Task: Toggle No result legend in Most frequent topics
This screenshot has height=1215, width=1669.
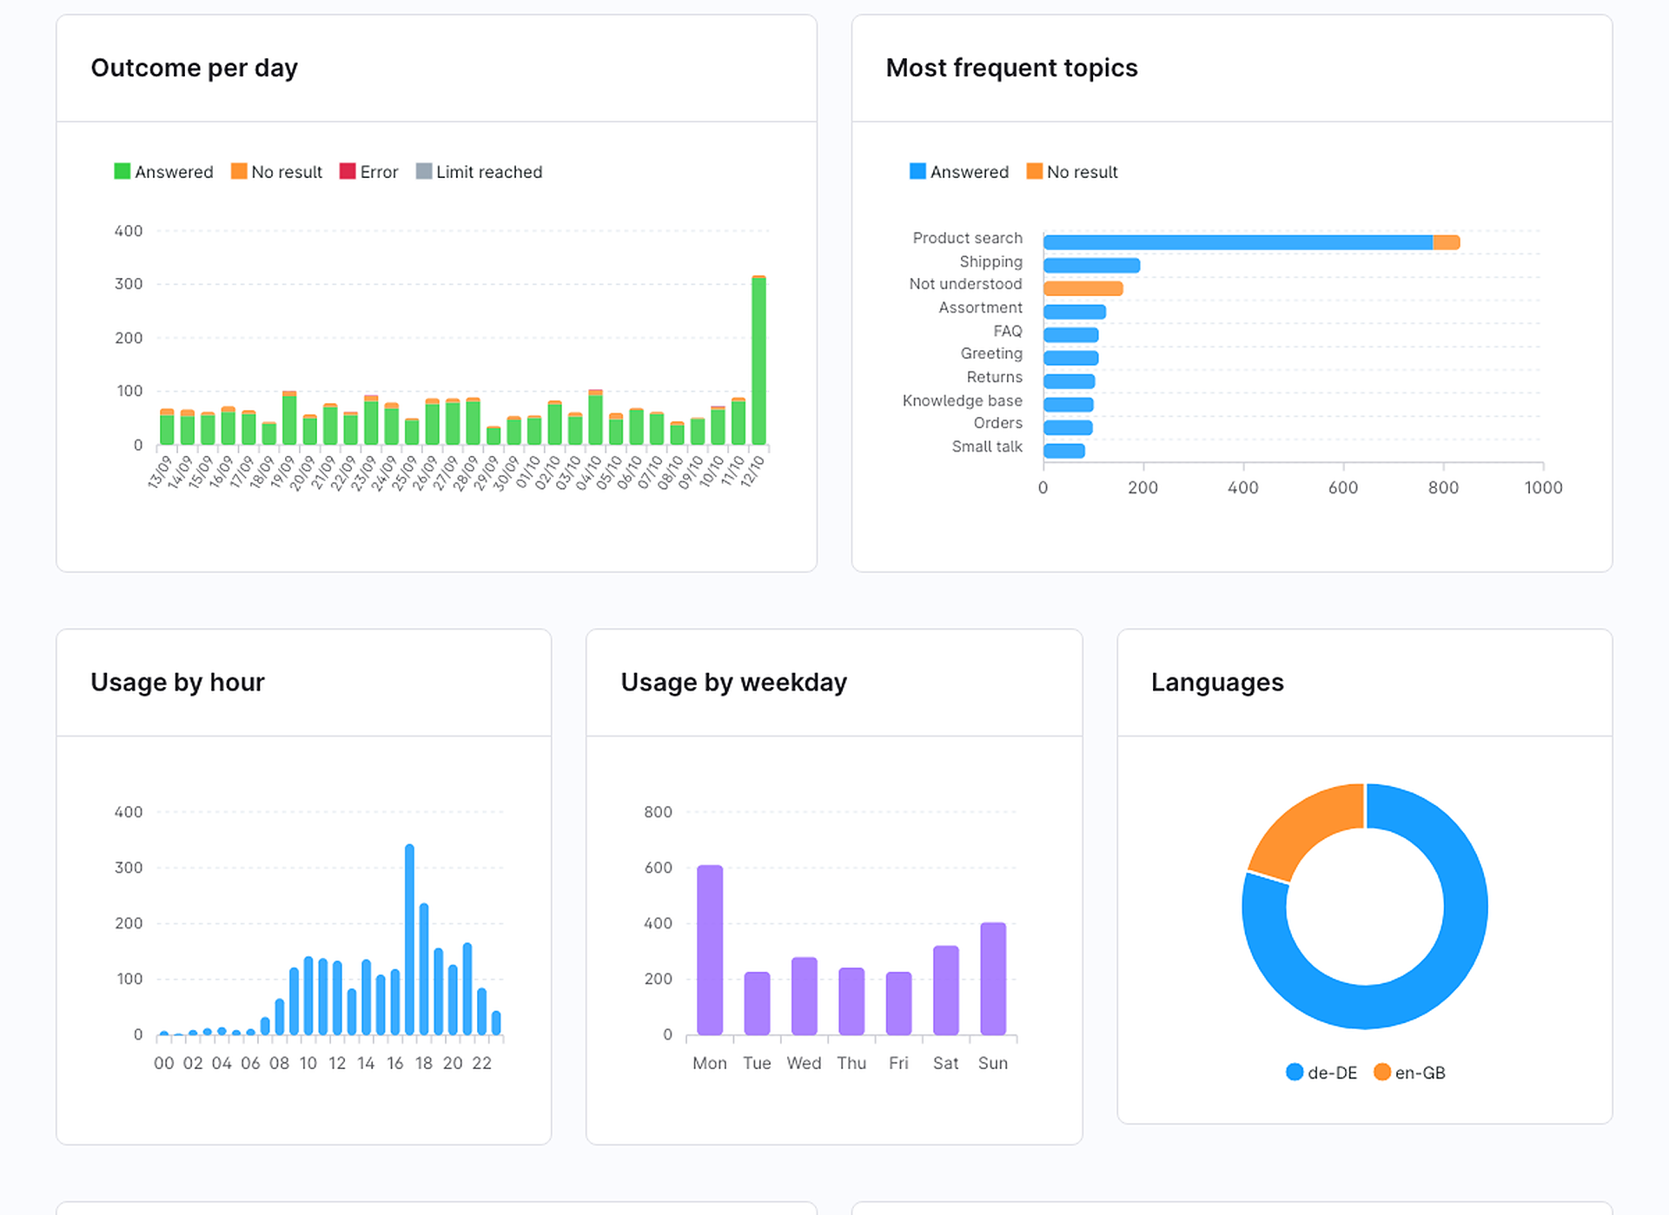Action: (1072, 172)
